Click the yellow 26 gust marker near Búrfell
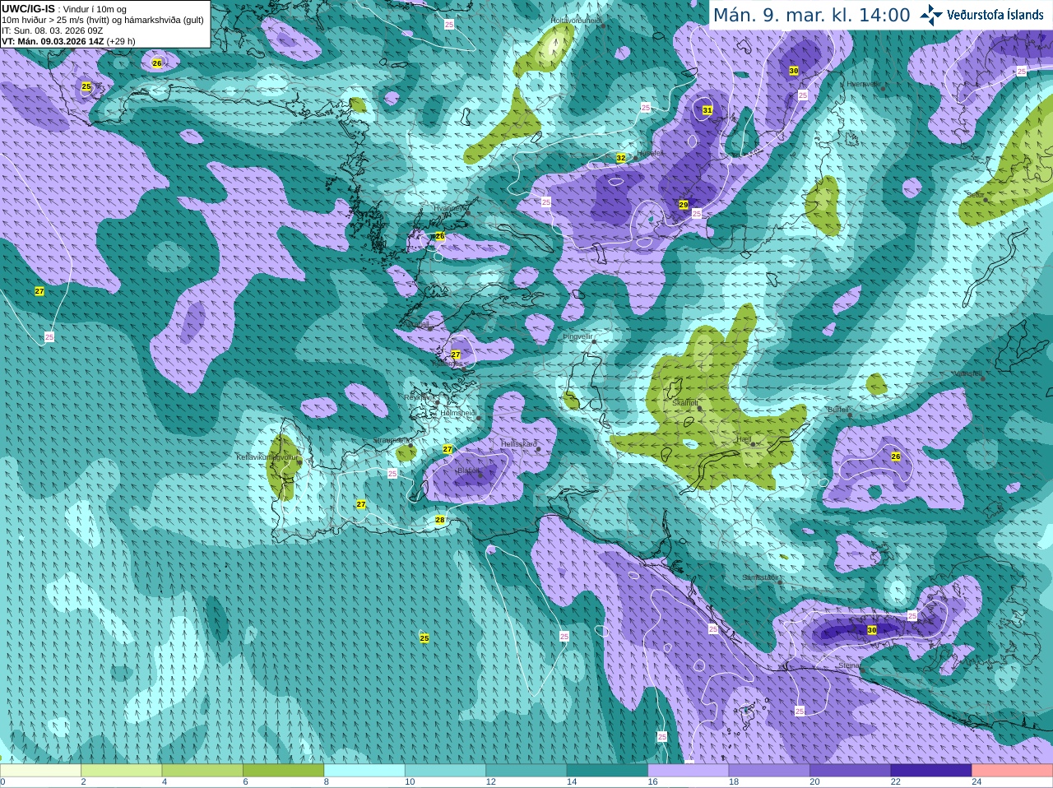Image resolution: width=1053 pixels, height=788 pixels. pyautogui.click(x=896, y=457)
